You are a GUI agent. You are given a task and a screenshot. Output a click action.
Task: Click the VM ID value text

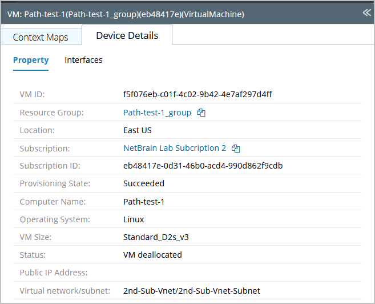[197, 94]
